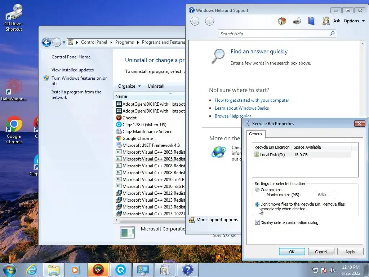This screenshot has width=369, height=277.
Task: Toggle Display delete confirmation dialog checkbox
Action: point(257,222)
